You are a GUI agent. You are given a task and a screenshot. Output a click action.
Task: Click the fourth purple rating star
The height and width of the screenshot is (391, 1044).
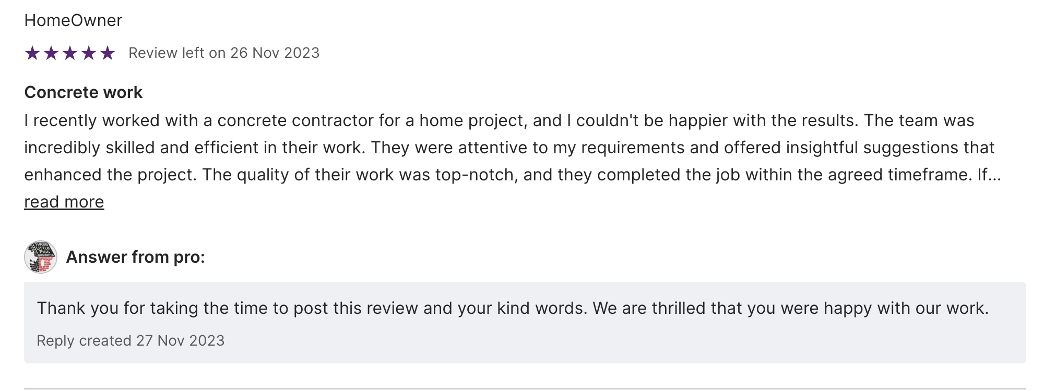89,53
